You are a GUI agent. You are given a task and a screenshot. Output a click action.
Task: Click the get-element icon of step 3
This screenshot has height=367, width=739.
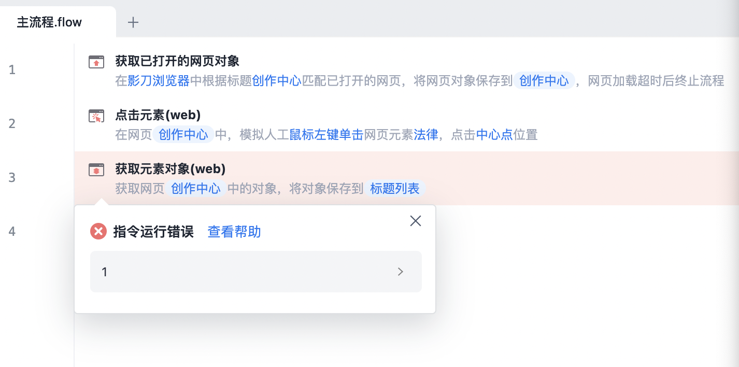pos(96,170)
